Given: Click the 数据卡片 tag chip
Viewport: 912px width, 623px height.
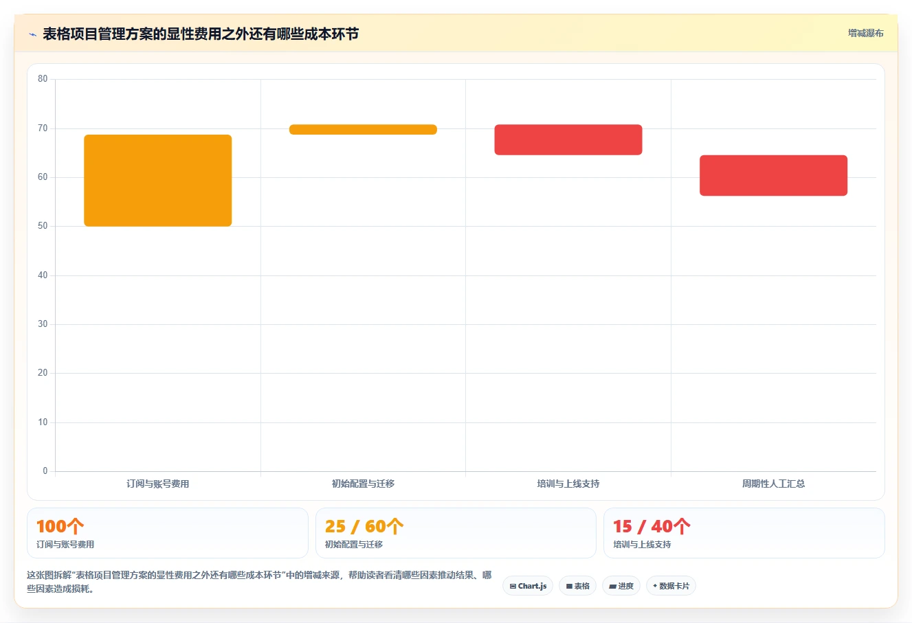Looking at the screenshot, I should coord(671,586).
